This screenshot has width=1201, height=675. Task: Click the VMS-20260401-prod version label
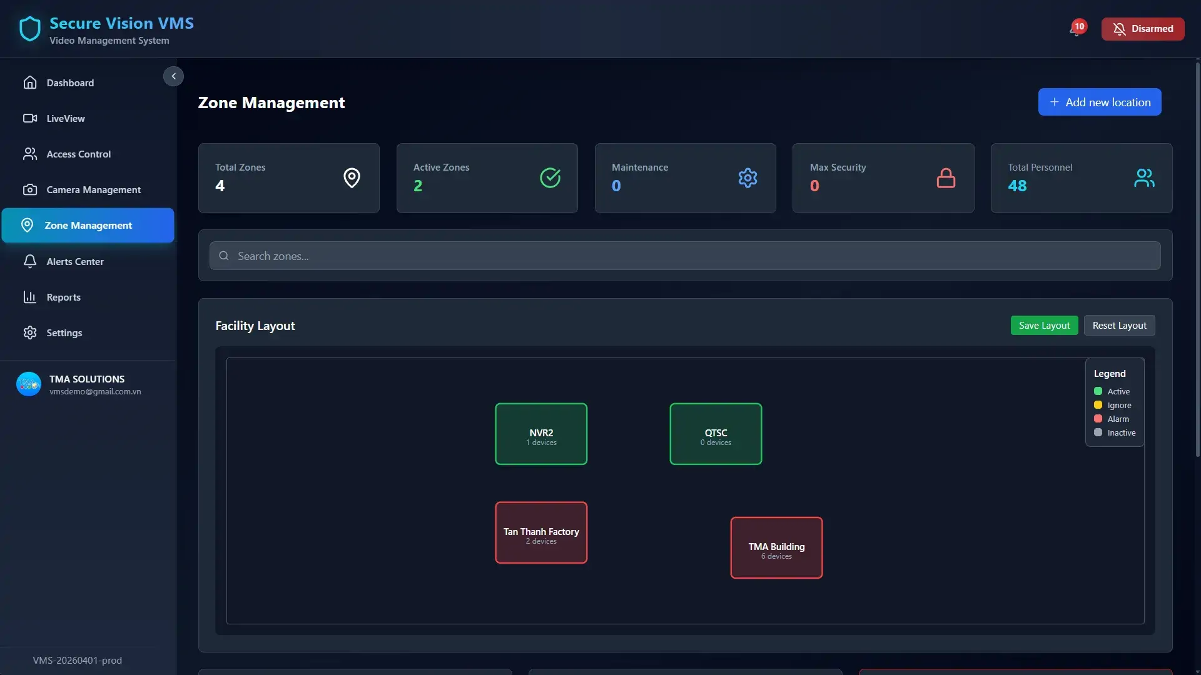click(x=77, y=661)
